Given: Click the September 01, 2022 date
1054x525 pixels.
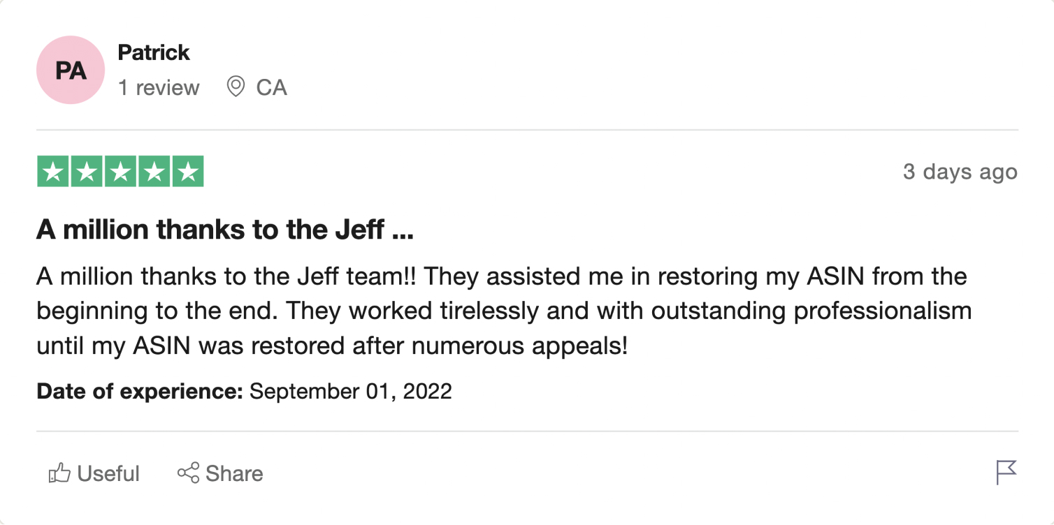Looking at the screenshot, I should (x=351, y=391).
